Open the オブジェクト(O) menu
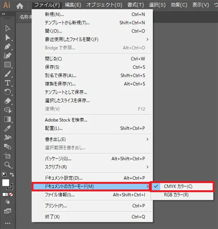Image resolution: width=218 pixels, height=229 pixels. (x=104, y=5)
